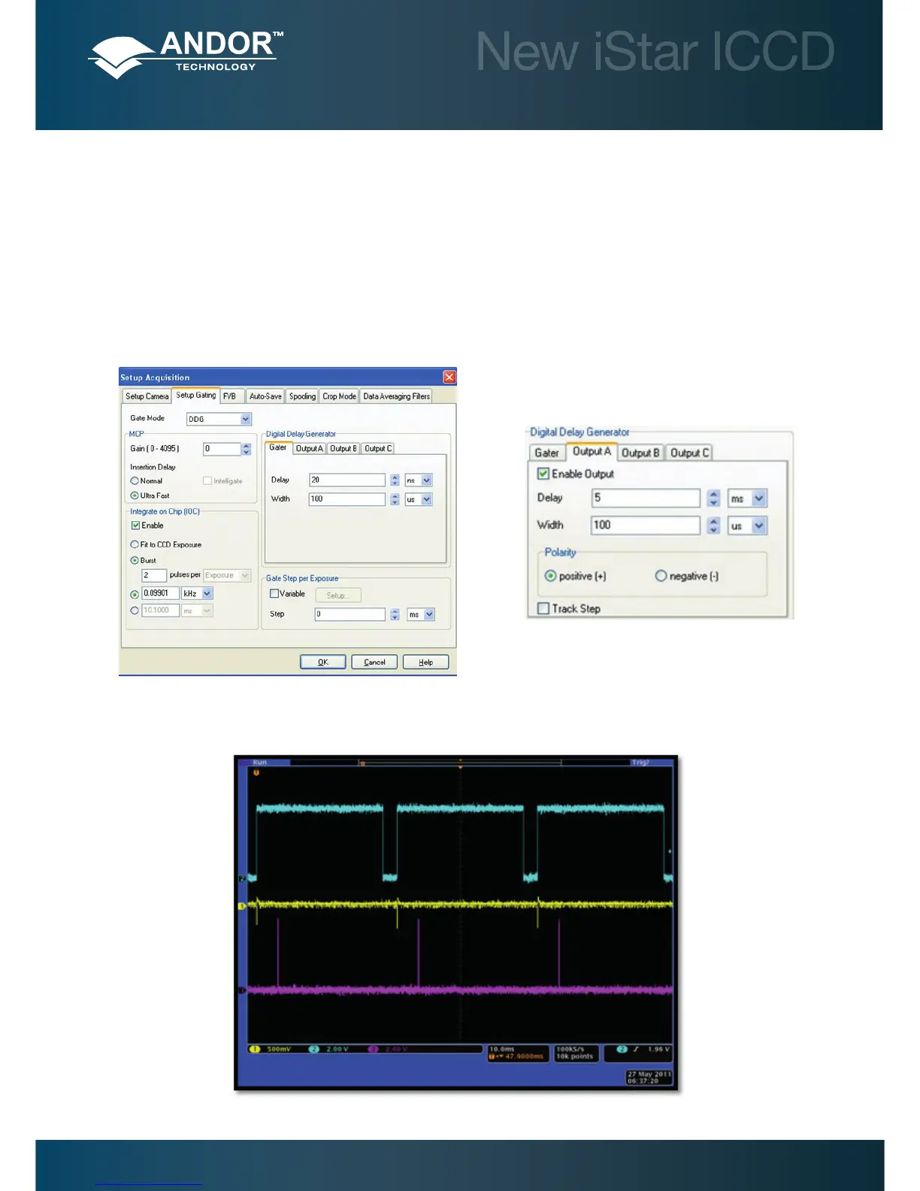Close the Setup Acquisition dialog
This screenshot has width=920, height=1191.
[x=449, y=377]
